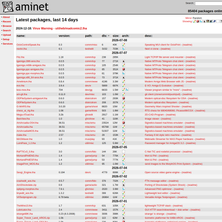Click the arch icon in TheWire13.lha row
Viewport: 222px width, 222px height.
(x=124, y=206)
